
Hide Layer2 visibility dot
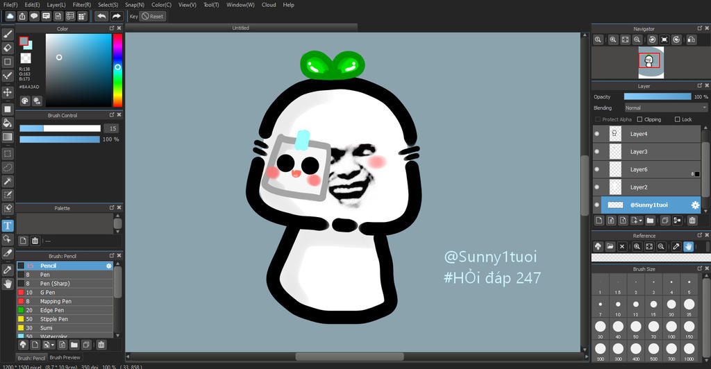click(596, 187)
